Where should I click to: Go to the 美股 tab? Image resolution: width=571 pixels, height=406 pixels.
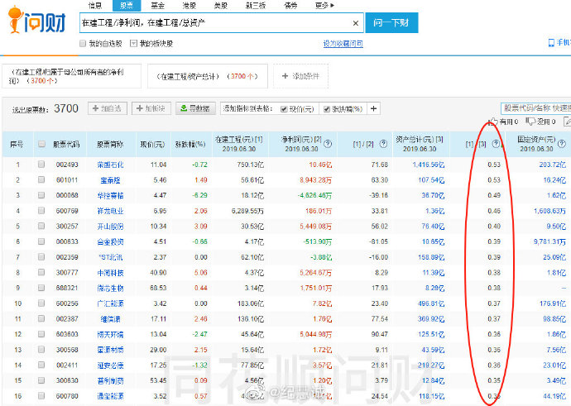(221, 5)
